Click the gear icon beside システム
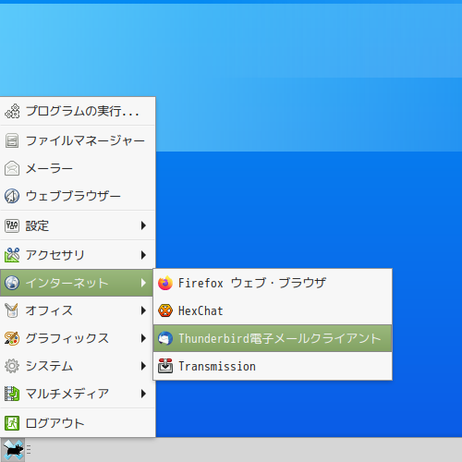This screenshot has width=462, height=462. click(12, 366)
